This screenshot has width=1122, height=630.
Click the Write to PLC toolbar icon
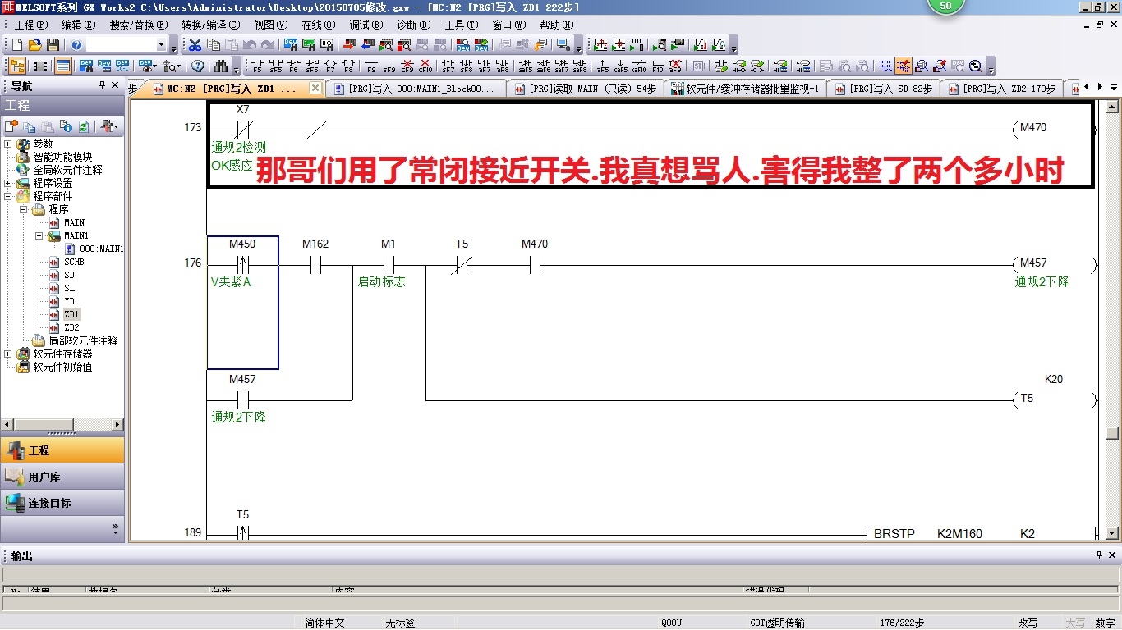pyautogui.click(x=350, y=45)
